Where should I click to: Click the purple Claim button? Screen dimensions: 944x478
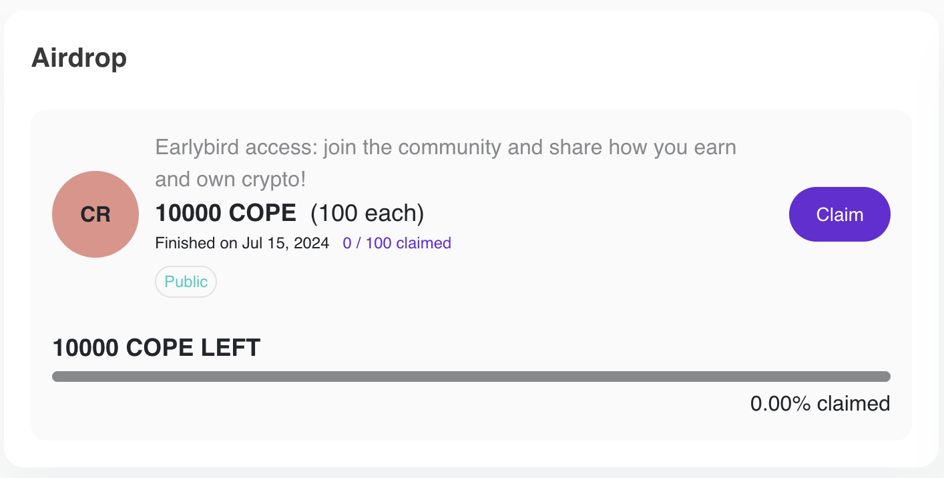pyautogui.click(x=839, y=214)
